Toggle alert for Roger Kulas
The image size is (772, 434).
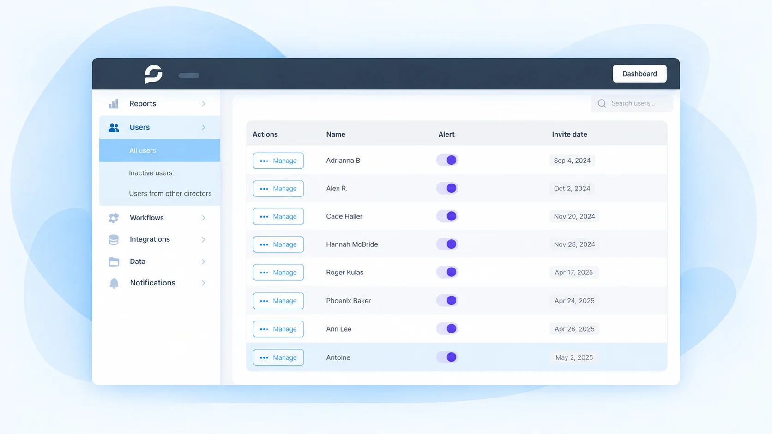pos(447,272)
